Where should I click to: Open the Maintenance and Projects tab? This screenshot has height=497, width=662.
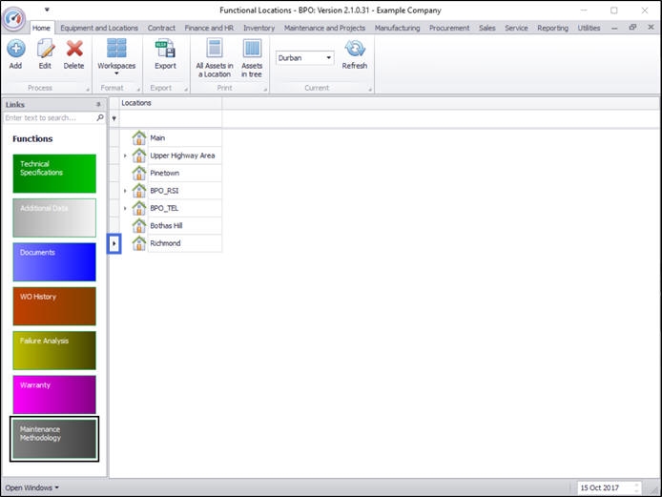click(325, 28)
